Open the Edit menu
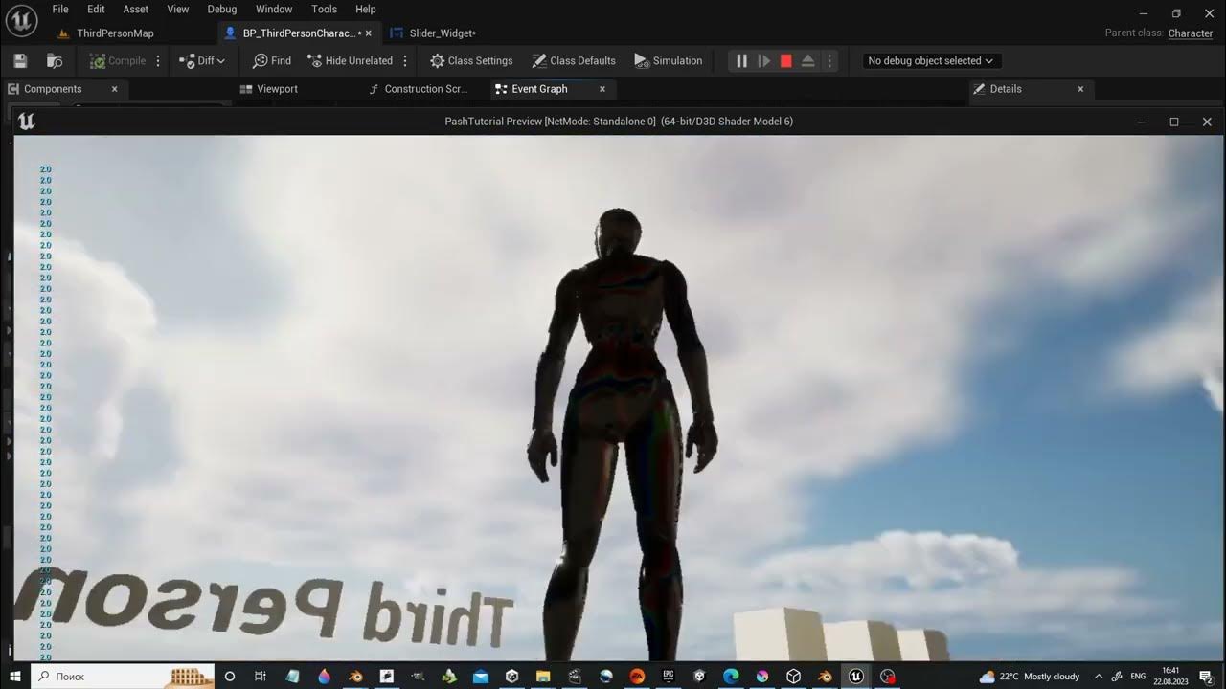This screenshot has width=1226, height=689. pyautogui.click(x=96, y=9)
